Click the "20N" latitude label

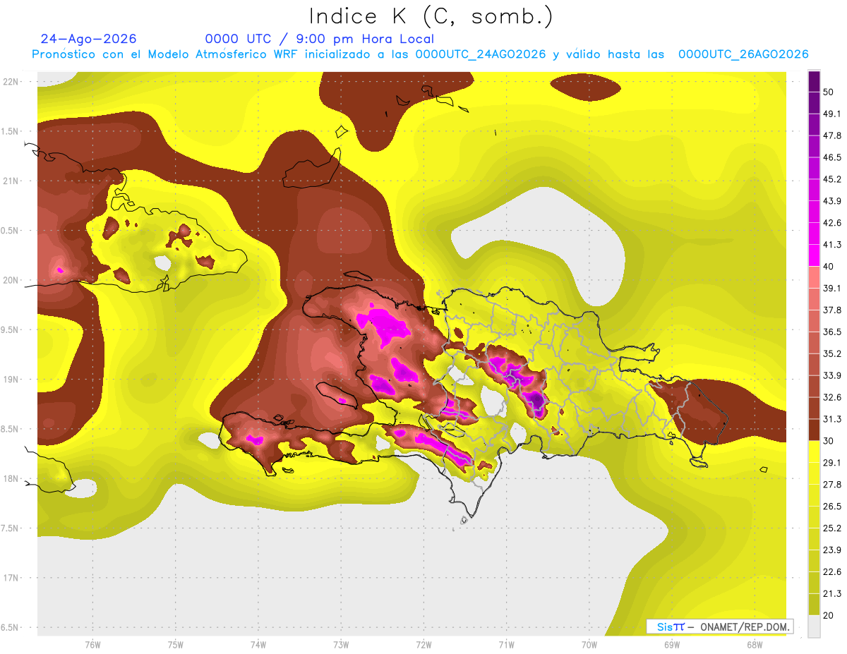pos(11,280)
